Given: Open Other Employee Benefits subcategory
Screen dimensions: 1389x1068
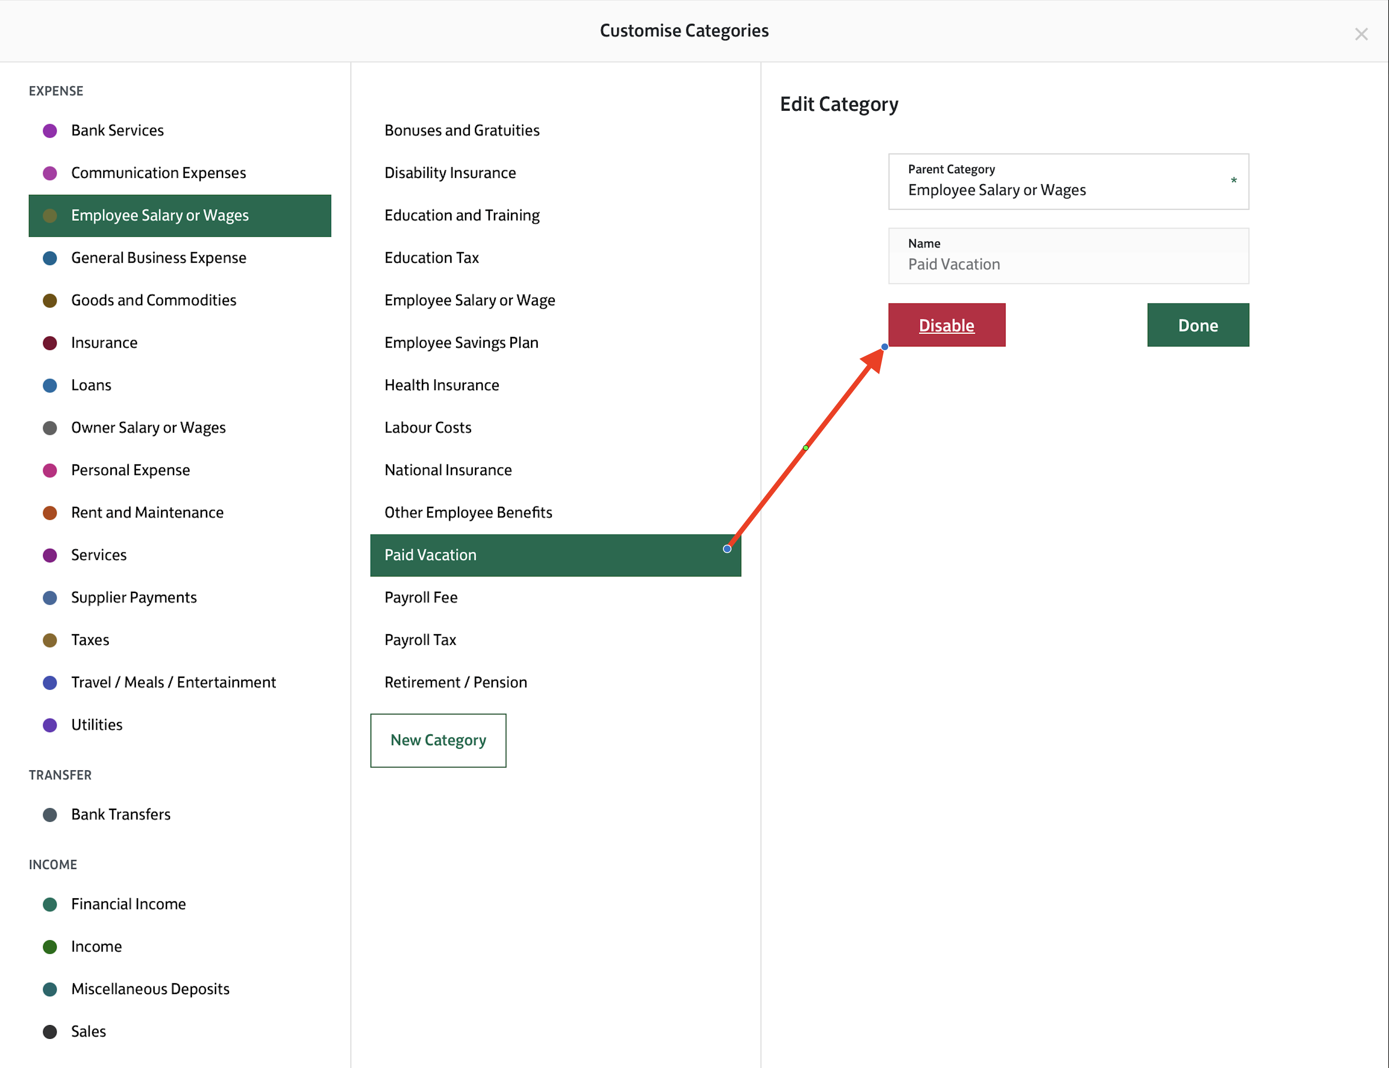Looking at the screenshot, I should (555, 512).
